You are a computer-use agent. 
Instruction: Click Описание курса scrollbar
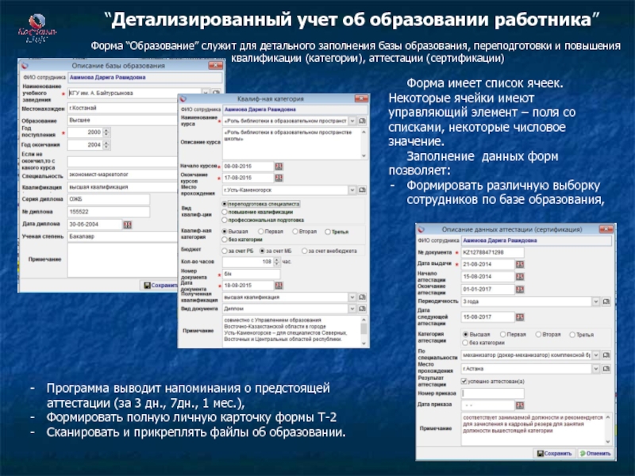[x=364, y=144]
